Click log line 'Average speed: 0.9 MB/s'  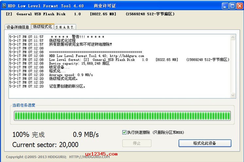tap(71, 75)
